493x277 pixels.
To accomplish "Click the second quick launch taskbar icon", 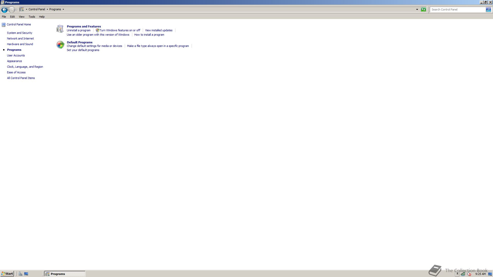I will click(26, 274).
